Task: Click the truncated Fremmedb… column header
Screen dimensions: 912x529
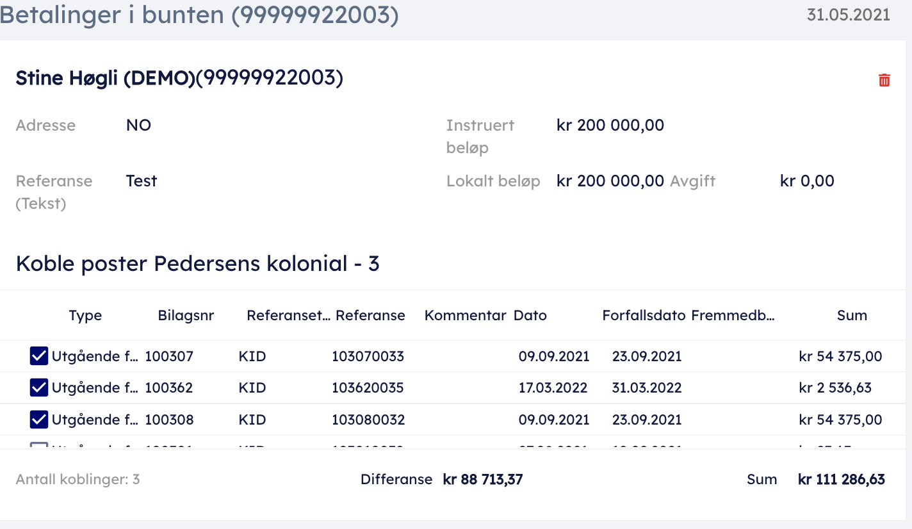Action: pos(733,315)
